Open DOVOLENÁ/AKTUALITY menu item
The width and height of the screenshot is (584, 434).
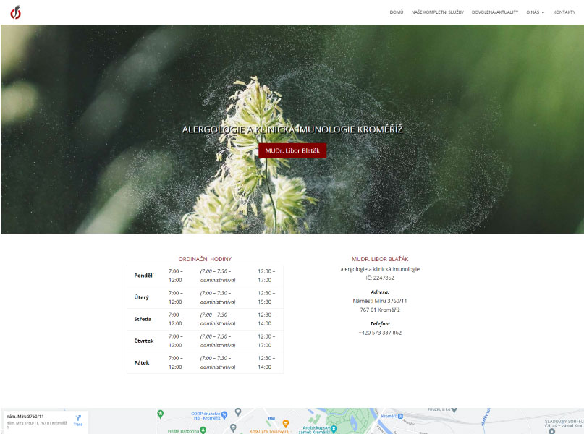click(494, 12)
